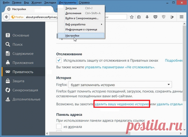Viewport: 188px width, 137px height.
Task: Open Синхронизация settings category
Action: point(23,90)
